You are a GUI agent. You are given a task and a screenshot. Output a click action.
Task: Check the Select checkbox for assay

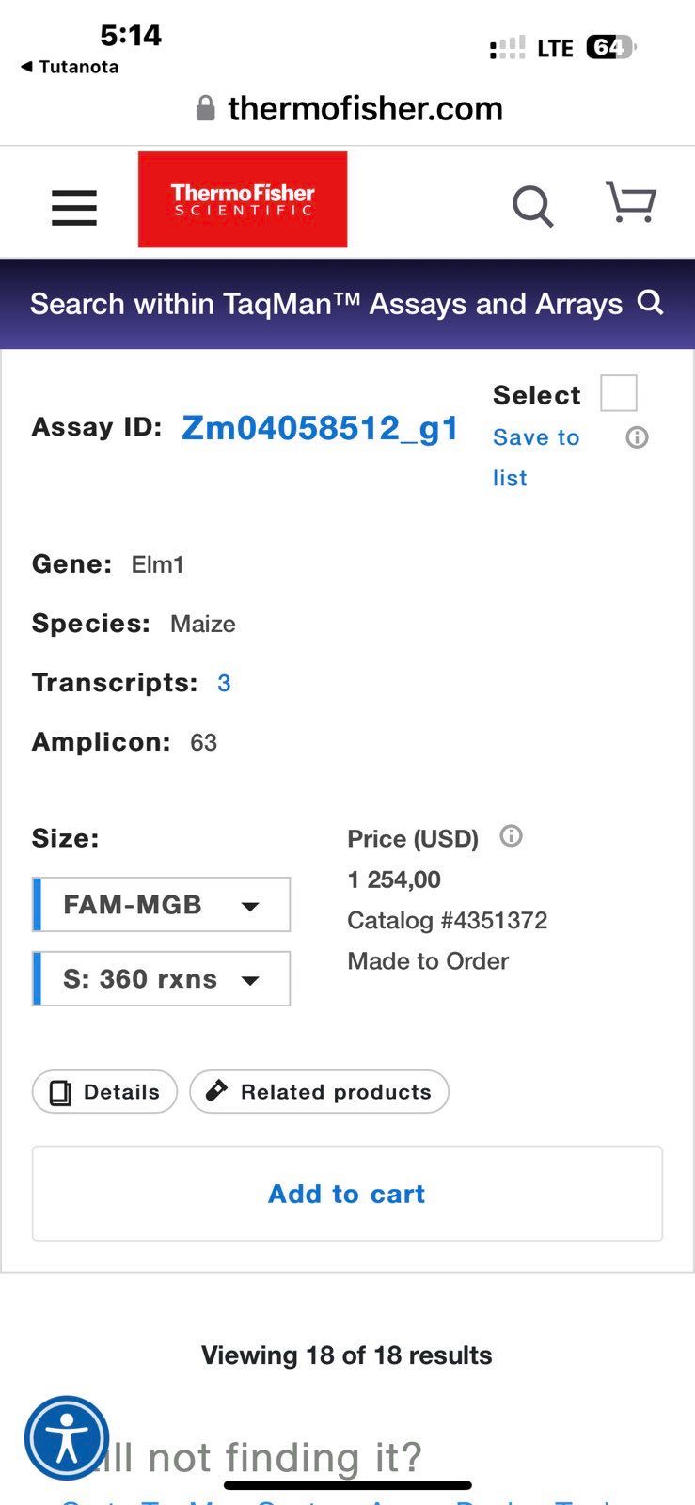point(619,393)
